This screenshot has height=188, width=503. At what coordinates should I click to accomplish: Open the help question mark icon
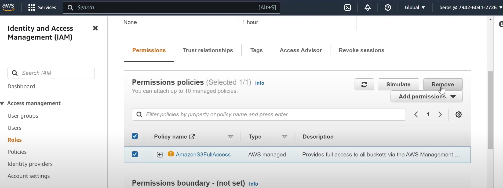[x=388, y=7]
